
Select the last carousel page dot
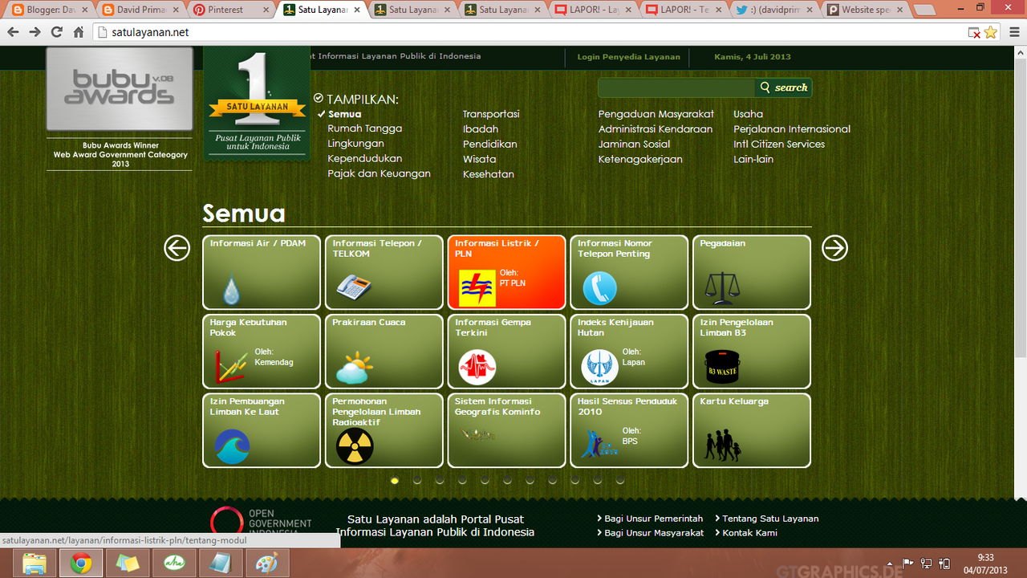(620, 480)
